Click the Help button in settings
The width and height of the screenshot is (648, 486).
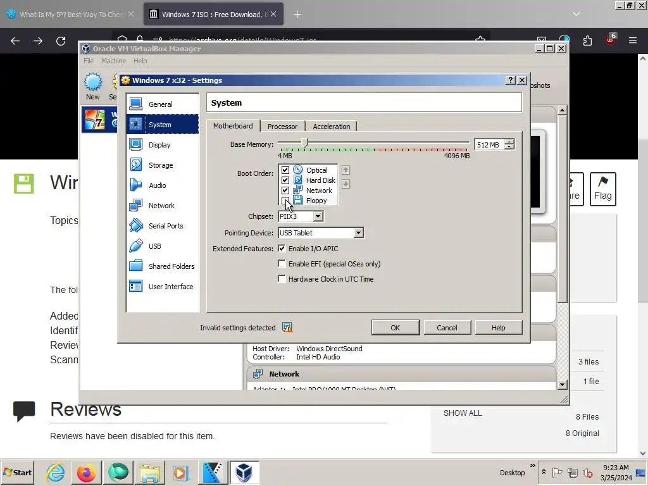pyautogui.click(x=499, y=328)
